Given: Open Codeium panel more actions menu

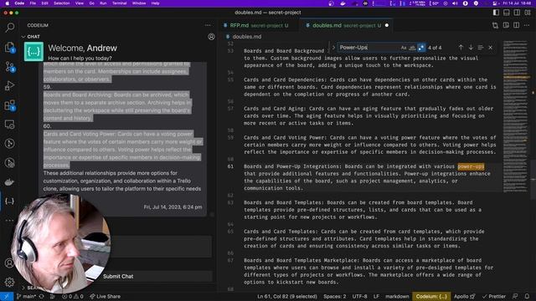Looking at the screenshot, I should tap(208, 25).
